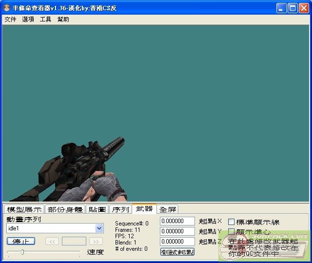
Task: Maximize the model viewer window
Action: (x=292, y=8)
